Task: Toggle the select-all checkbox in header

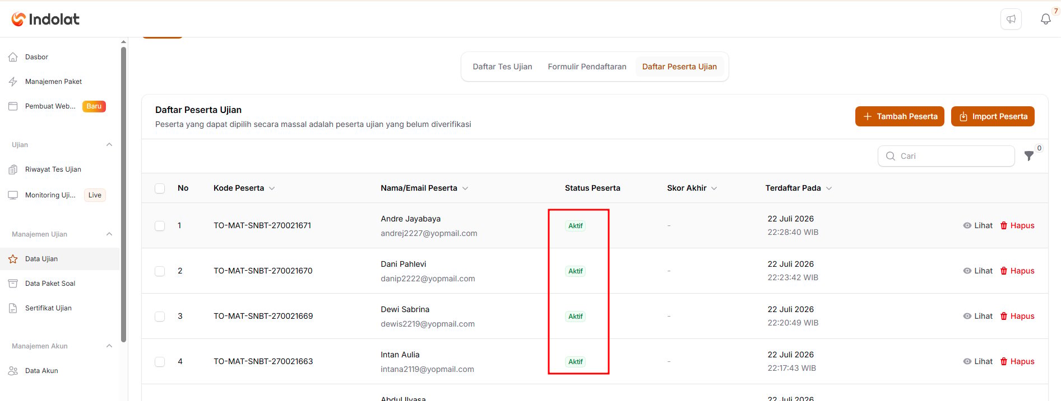Action: coord(160,188)
